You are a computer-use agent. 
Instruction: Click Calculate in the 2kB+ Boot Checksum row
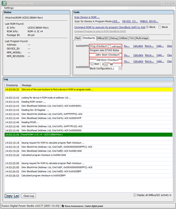(138, 55)
